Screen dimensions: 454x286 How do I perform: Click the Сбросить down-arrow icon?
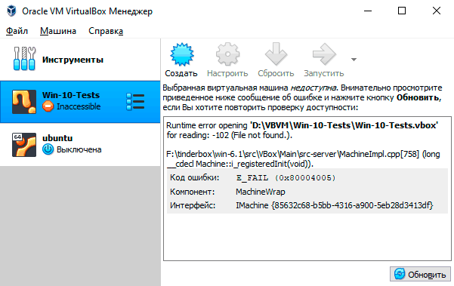pyautogui.click(x=276, y=54)
